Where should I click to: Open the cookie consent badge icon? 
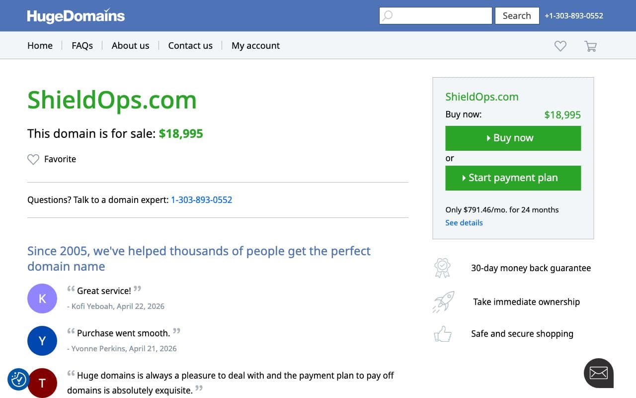tap(18, 380)
